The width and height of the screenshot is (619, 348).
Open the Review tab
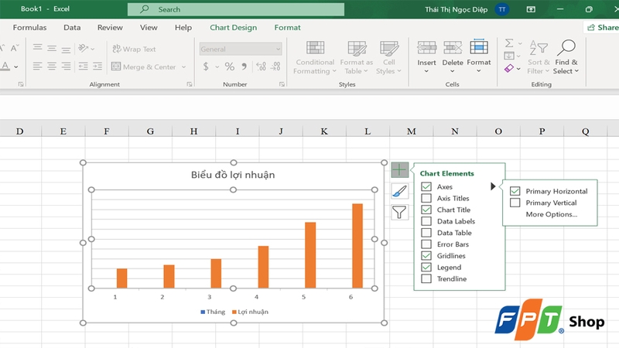pos(110,27)
